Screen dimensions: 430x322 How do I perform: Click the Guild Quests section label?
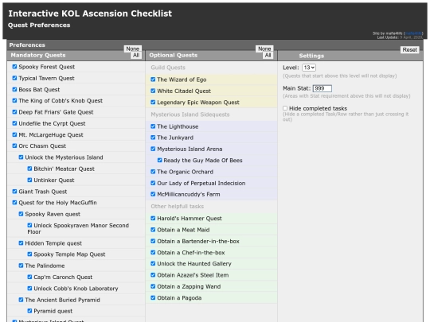168,68
